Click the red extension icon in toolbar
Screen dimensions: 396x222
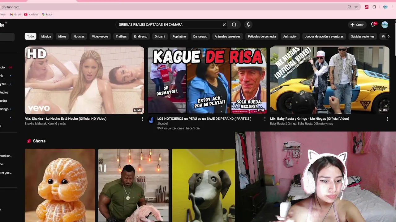click(x=367, y=7)
